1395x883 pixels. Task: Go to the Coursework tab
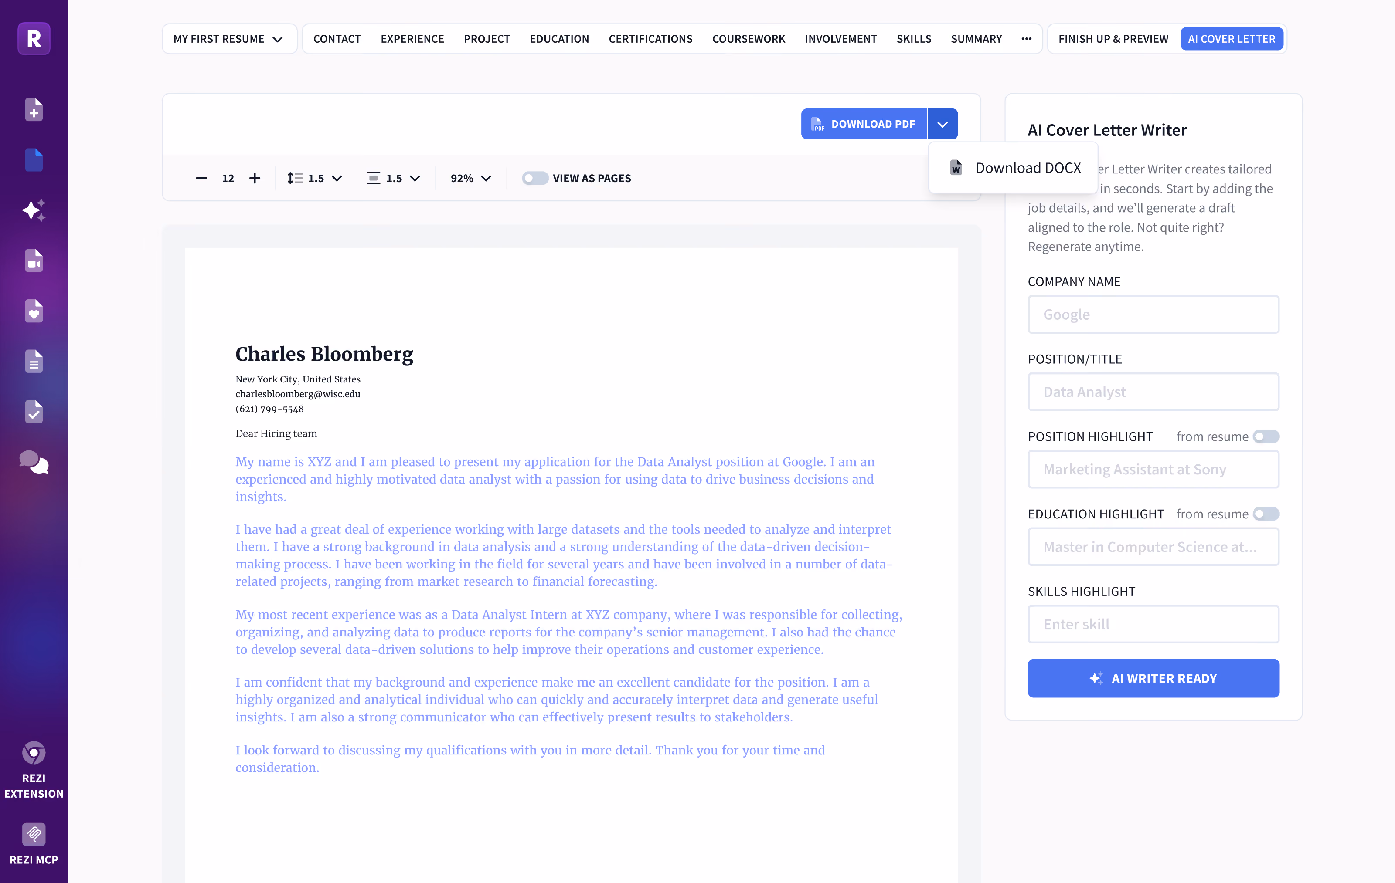749,39
